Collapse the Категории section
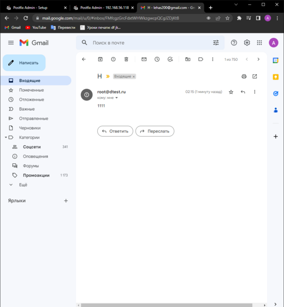 tap(6, 138)
